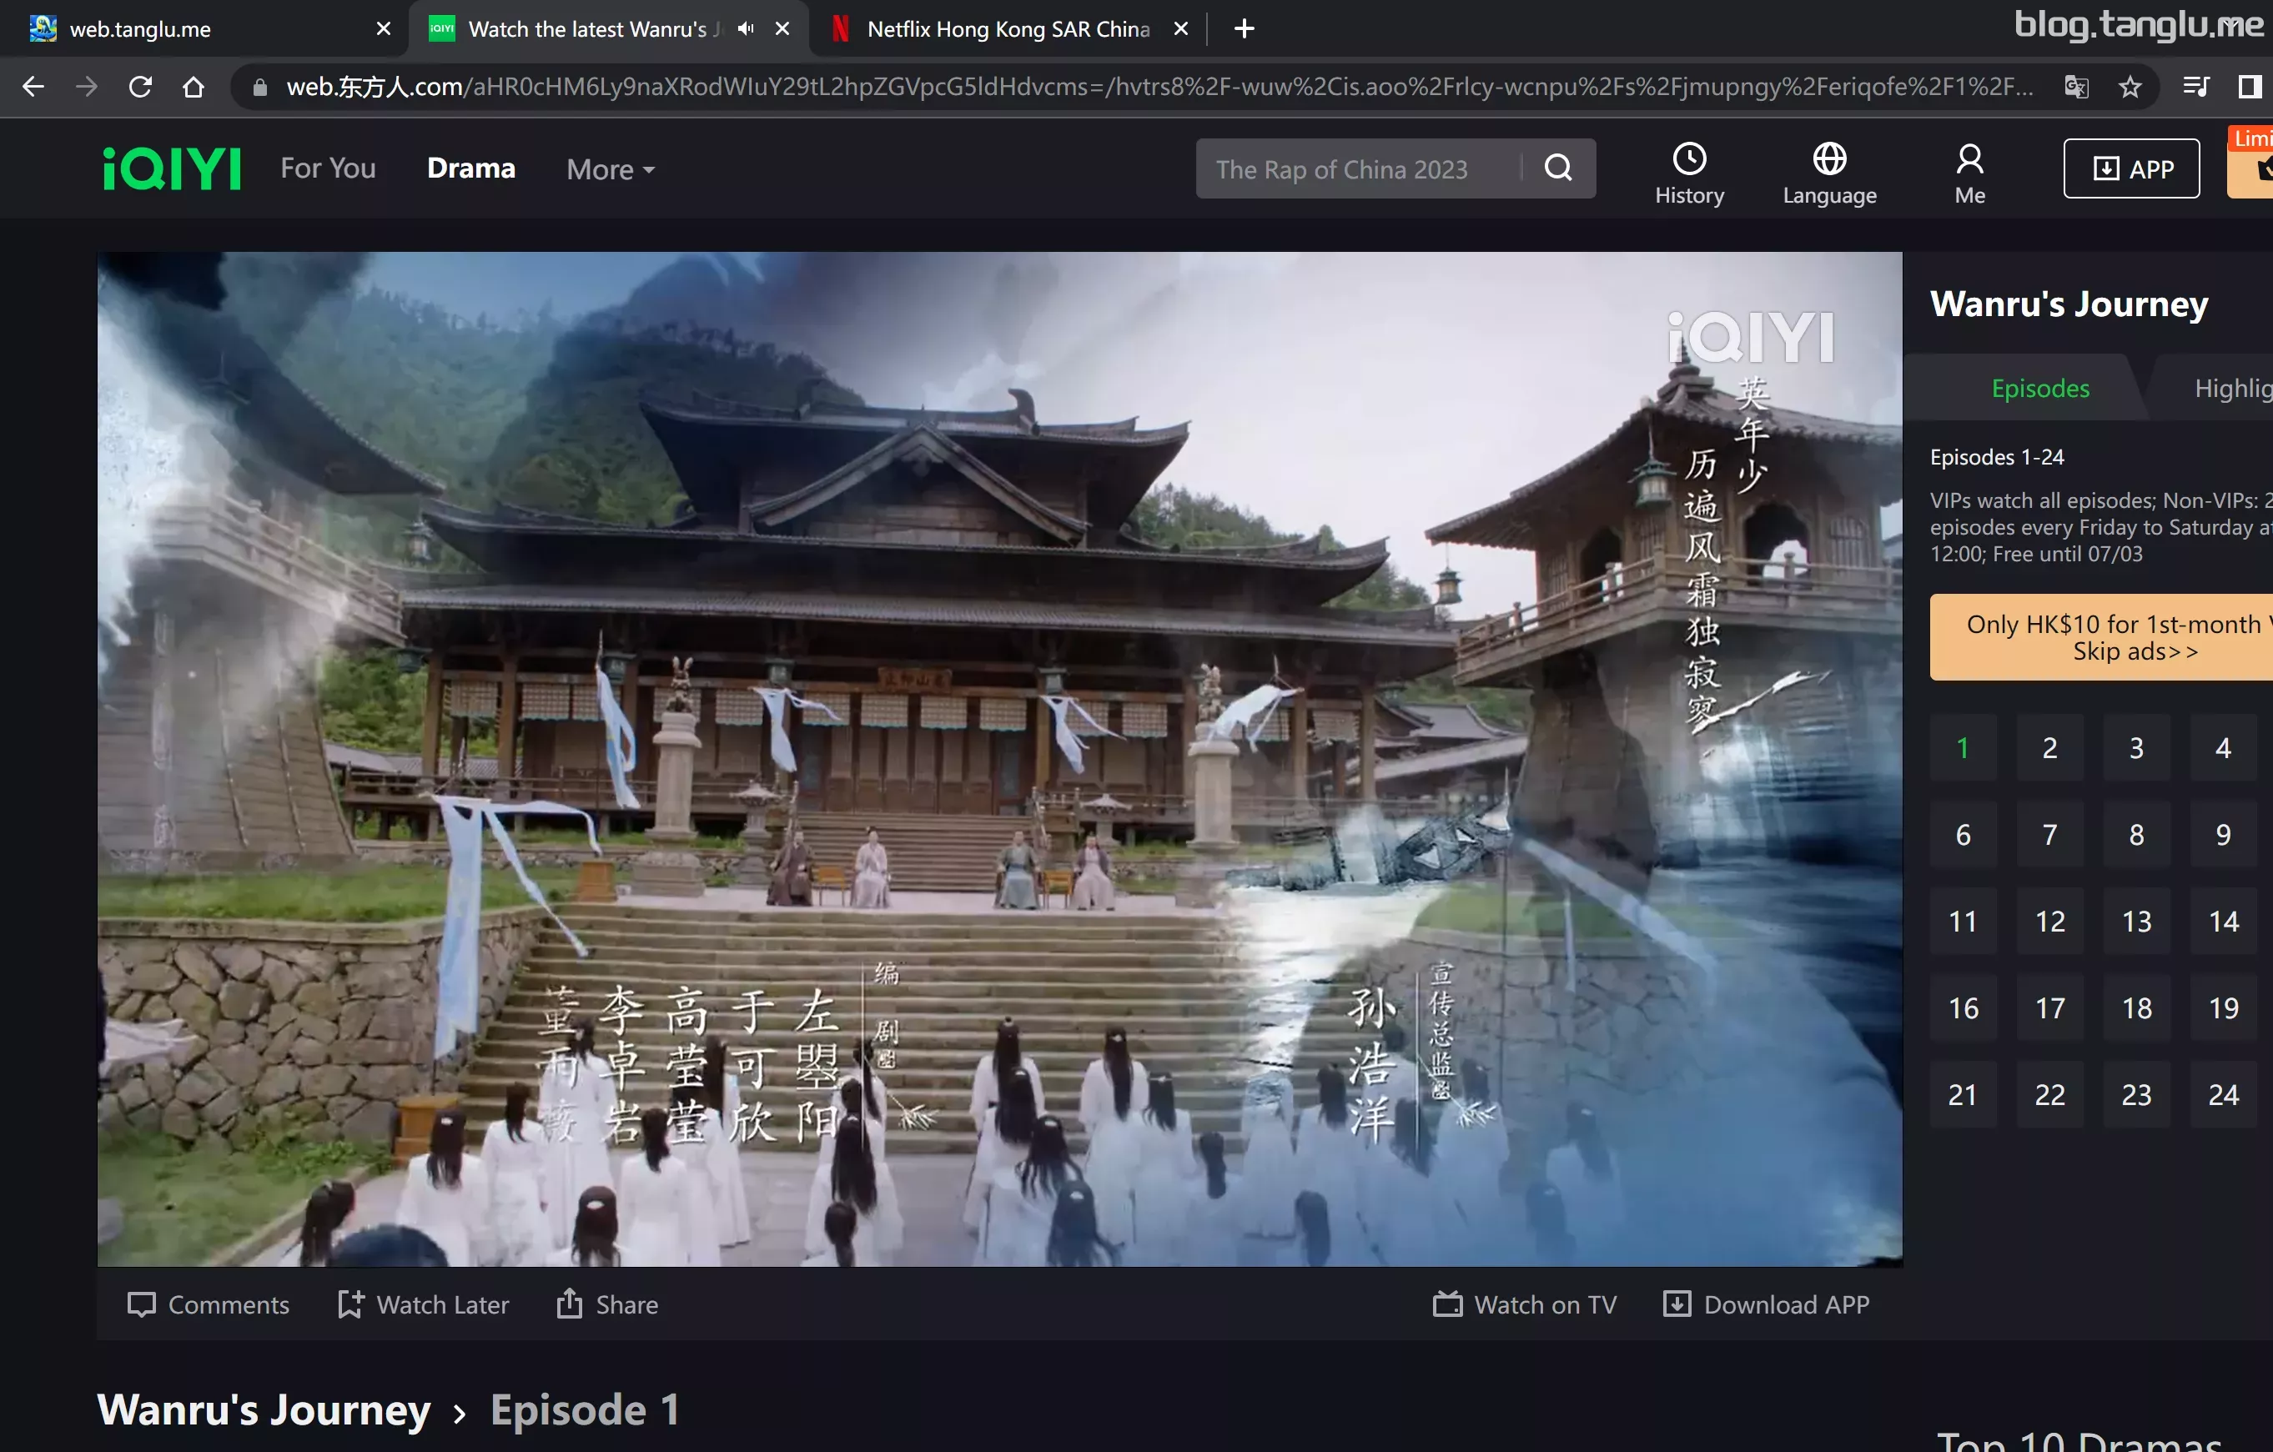Screen dimensions: 2273x1452
Task: Play episode 11
Action: coord(1963,922)
